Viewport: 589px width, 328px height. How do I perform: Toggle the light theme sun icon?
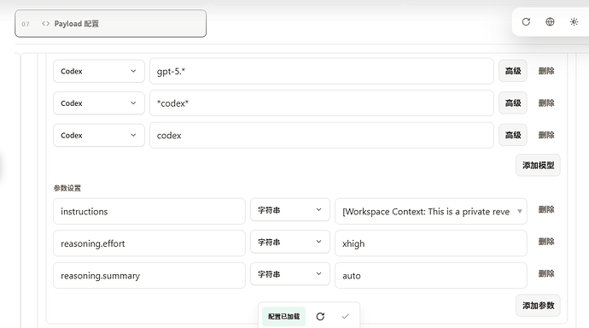pos(574,22)
